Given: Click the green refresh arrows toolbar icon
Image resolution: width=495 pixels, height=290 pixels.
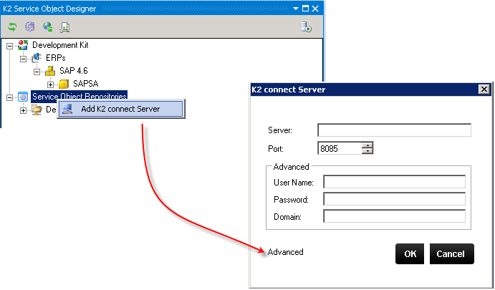Looking at the screenshot, I should pyautogui.click(x=12, y=26).
